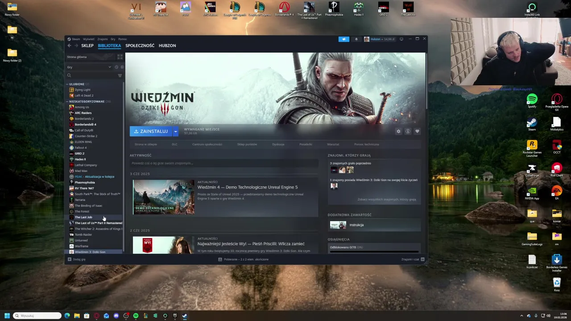This screenshot has width=571, height=321.
Task: Go to the SKLEP tab
Action: [87, 45]
